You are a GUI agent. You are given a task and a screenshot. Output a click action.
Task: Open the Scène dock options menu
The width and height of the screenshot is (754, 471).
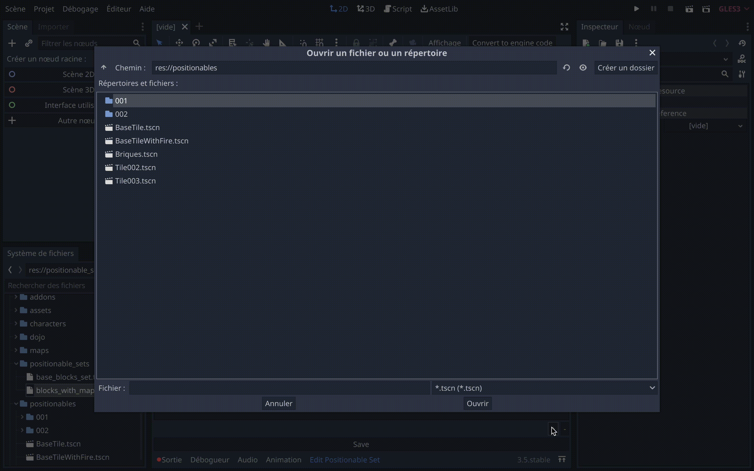click(x=143, y=27)
